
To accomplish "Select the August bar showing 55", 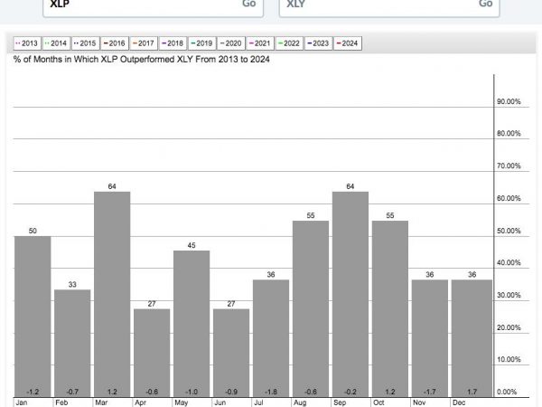I will 311,308.
